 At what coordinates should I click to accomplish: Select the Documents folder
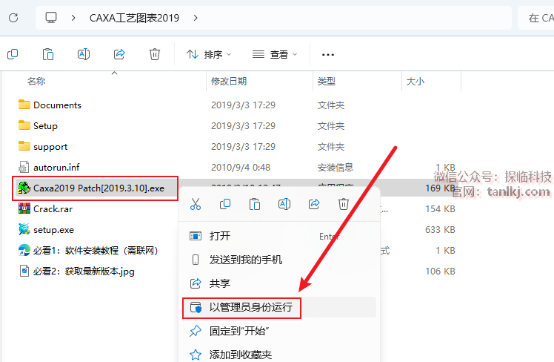click(x=57, y=105)
